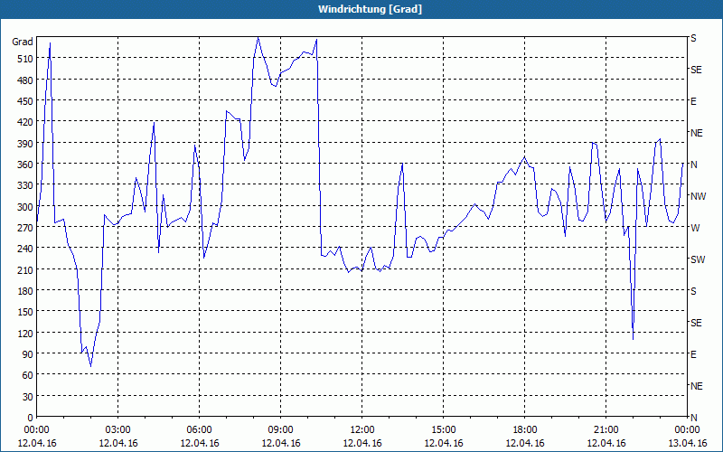This screenshot has height=452, width=723.
Task: Click the 480 value on the left axis
Action: point(25,80)
